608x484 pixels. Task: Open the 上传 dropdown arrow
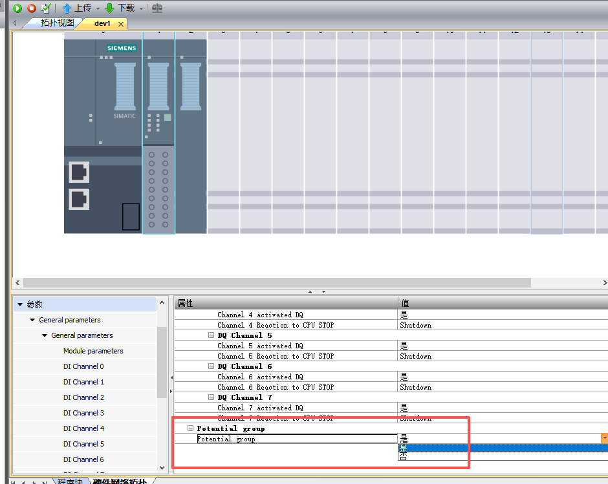click(x=98, y=8)
